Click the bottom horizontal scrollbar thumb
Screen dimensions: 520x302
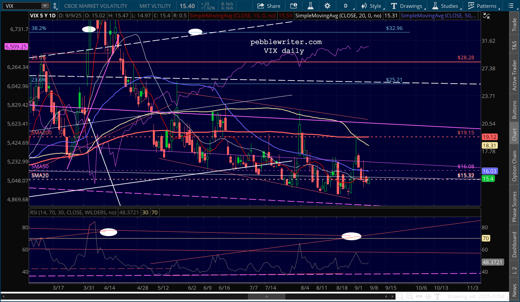click(x=267, y=297)
